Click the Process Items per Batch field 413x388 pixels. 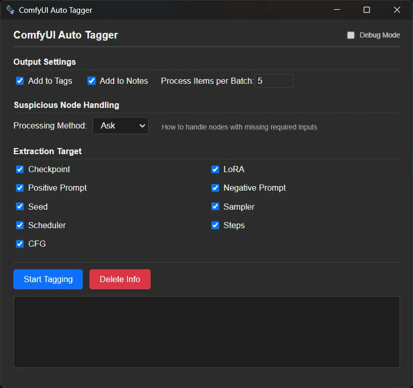pyautogui.click(x=274, y=81)
